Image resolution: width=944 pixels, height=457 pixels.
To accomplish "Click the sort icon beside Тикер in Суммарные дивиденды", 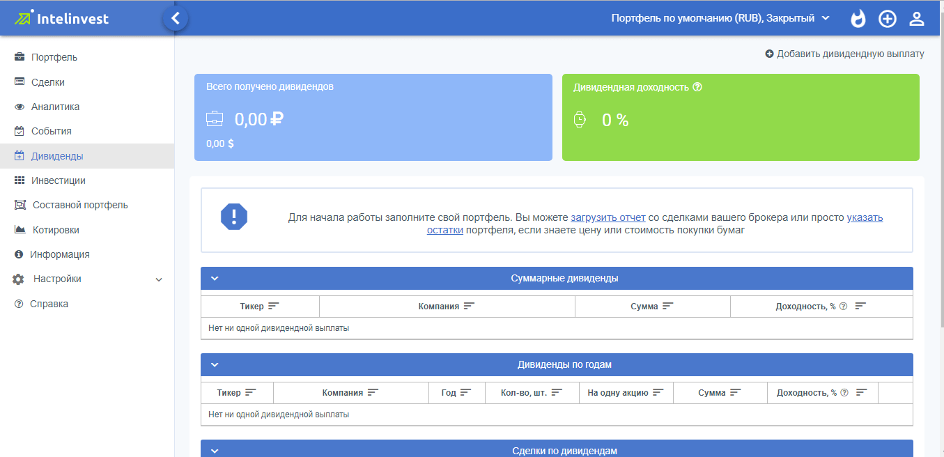I will 274,307.
